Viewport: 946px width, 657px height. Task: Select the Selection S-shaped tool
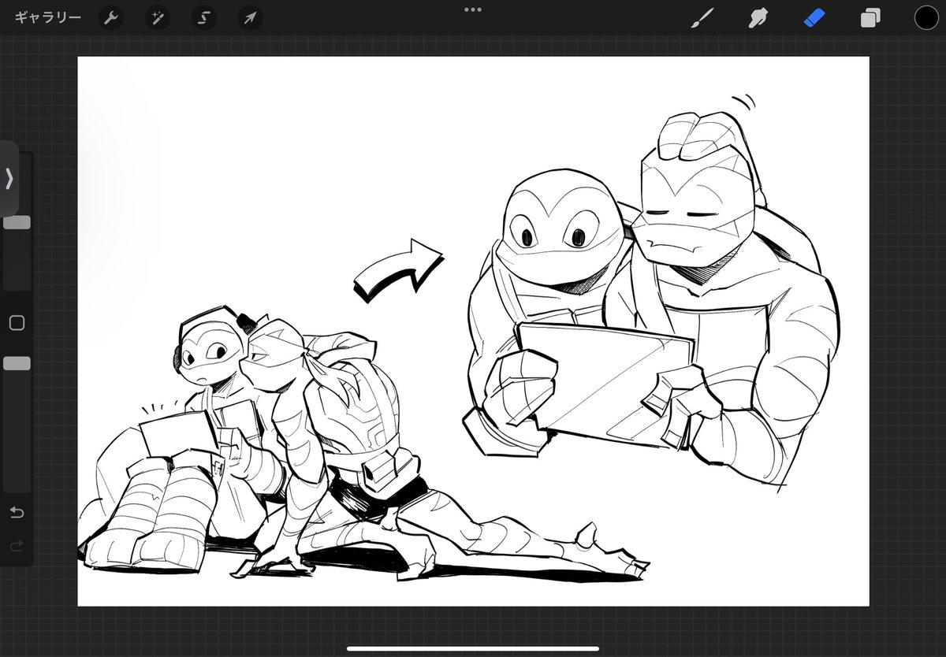205,17
